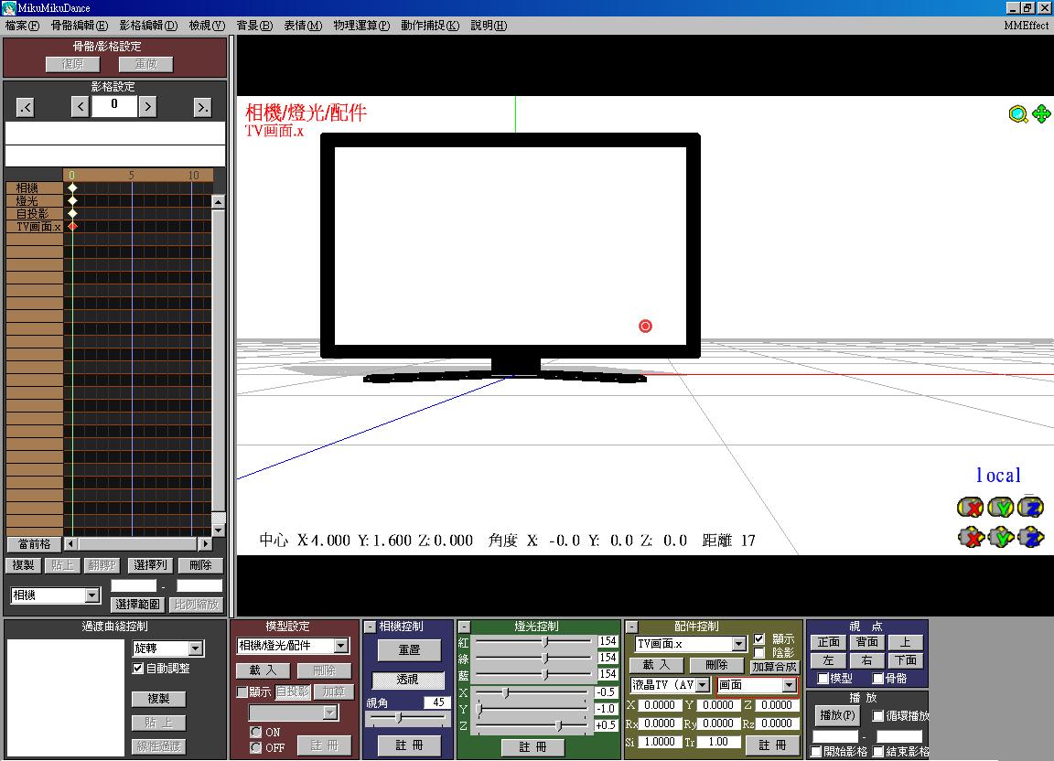Viewport: 1054px width, 761px height.
Task: Open the 表情(M) menu
Action: point(303,26)
